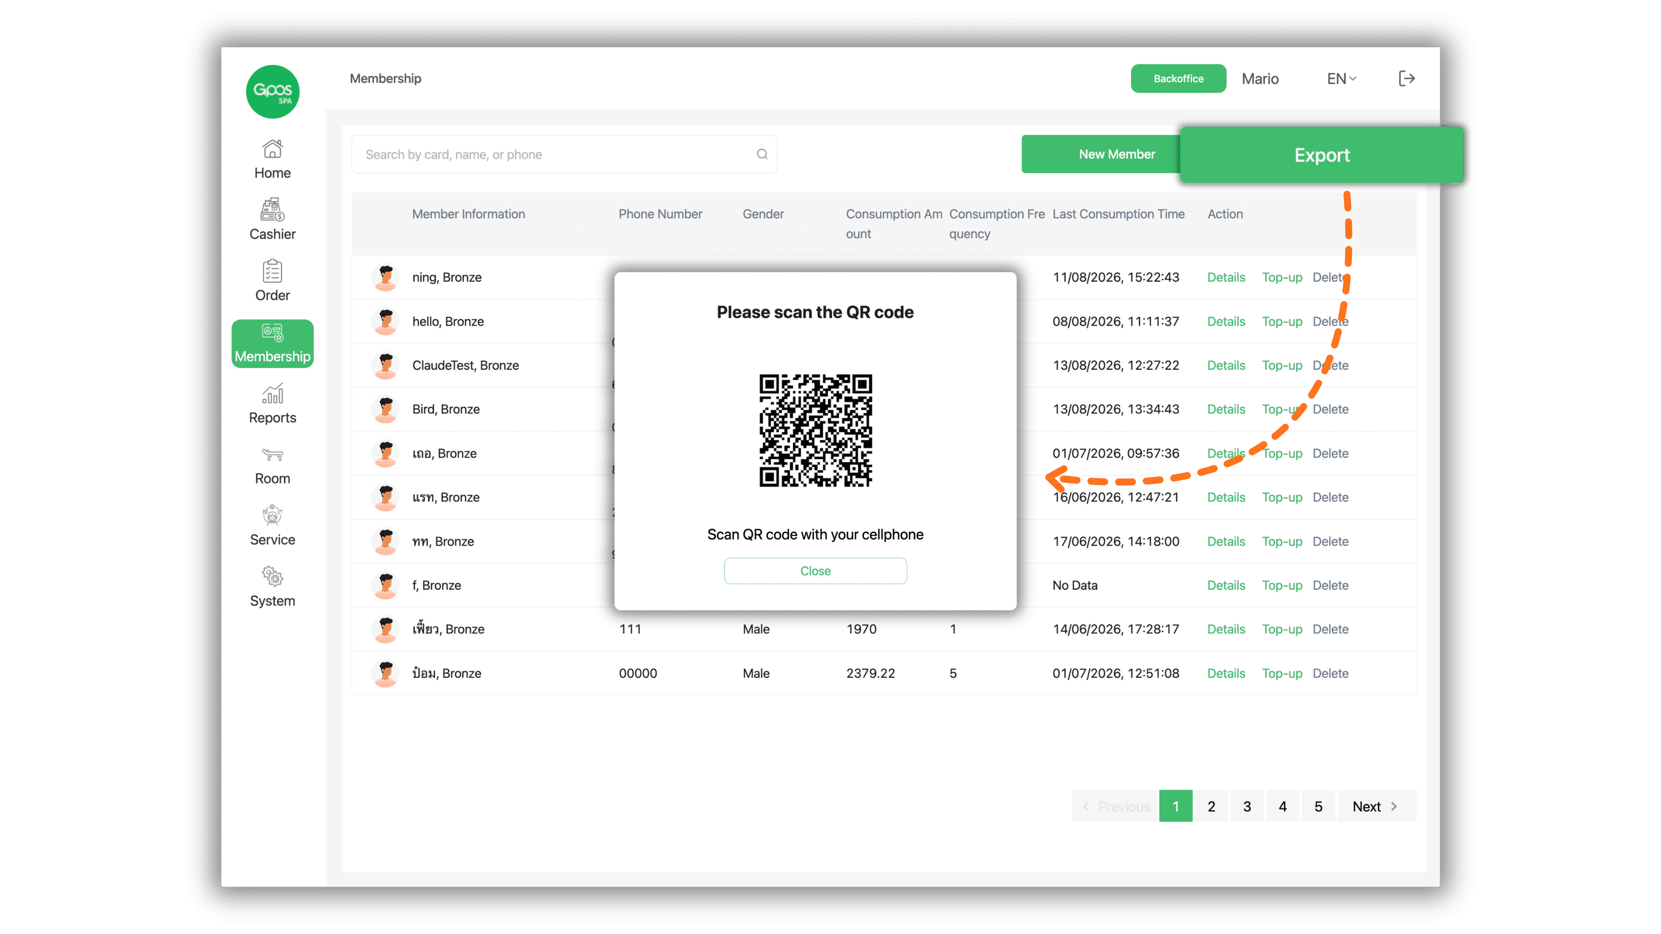Click the Mario user name
This screenshot has height=934, width=1661.
pos(1260,79)
